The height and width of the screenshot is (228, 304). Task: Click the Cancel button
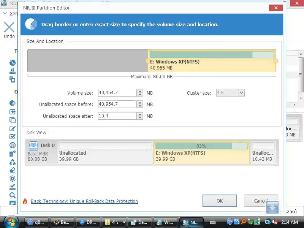(x=261, y=201)
